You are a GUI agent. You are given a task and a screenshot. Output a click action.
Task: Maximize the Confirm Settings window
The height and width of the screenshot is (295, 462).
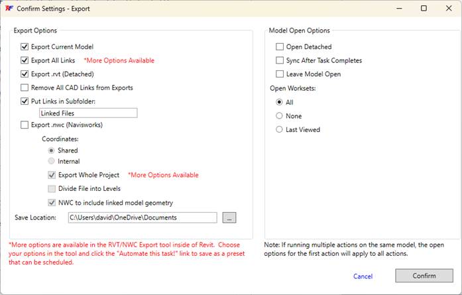click(x=424, y=9)
